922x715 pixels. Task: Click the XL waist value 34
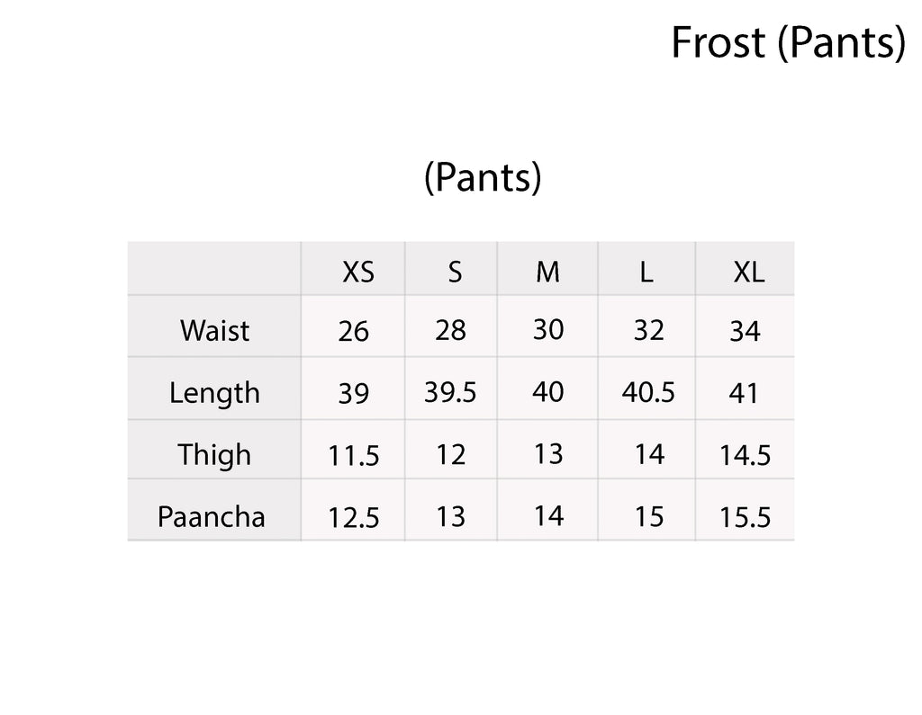(x=745, y=332)
